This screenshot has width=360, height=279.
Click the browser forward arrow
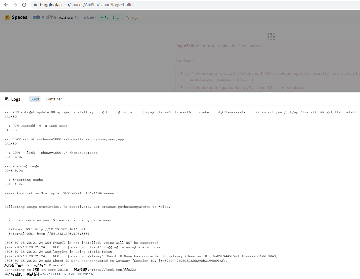(x=15, y=4)
